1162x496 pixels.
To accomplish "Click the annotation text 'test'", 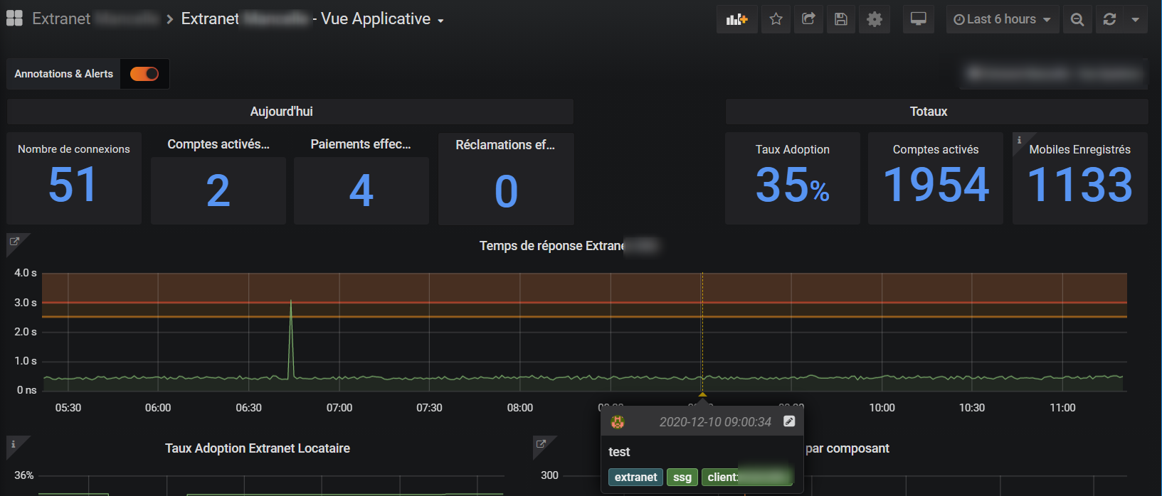I will [x=619, y=452].
